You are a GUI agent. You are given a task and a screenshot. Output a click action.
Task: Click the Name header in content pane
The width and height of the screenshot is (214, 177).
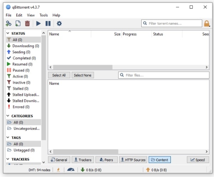(x=54, y=84)
